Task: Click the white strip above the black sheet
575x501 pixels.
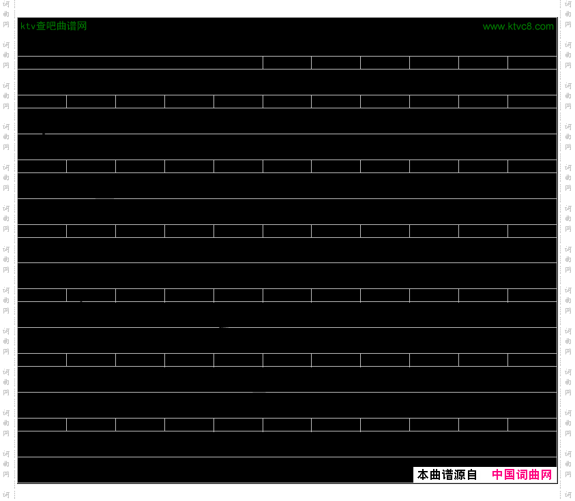Action: 286,8
